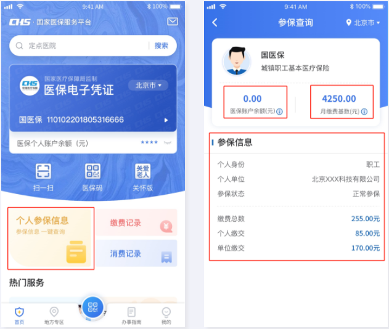Screen dimensions: 389x329
Task: Switch to 地方专区 tab
Action: click(x=54, y=315)
